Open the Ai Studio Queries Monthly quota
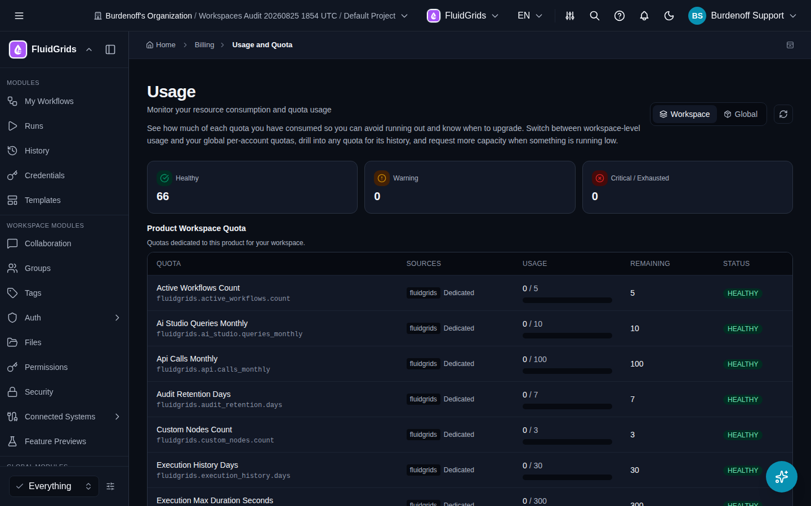This screenshot has width=811, height=506. [470, 328]
